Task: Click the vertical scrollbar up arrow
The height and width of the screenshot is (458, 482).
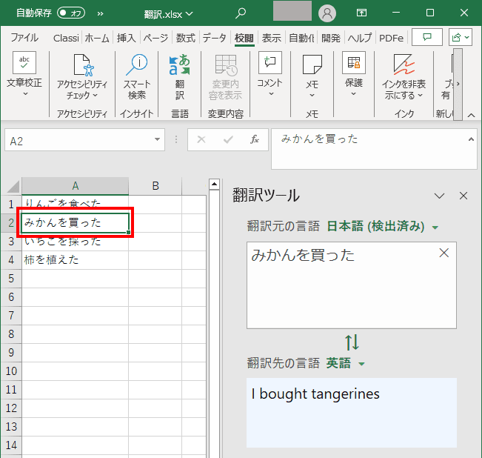Action: (x=214, y=185)
